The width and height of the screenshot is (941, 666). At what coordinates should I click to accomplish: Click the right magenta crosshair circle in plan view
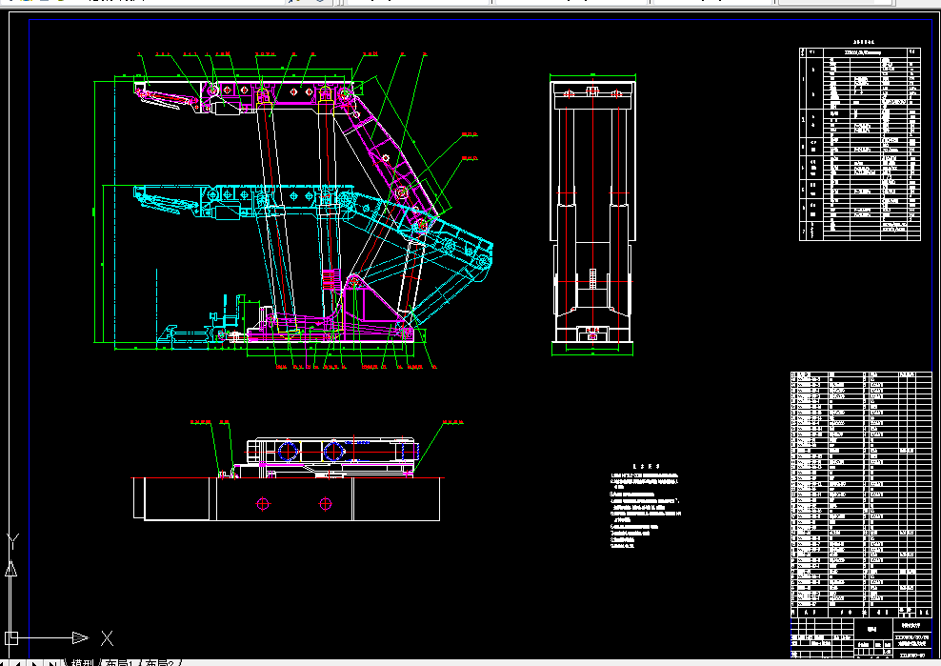coord(326,504)
